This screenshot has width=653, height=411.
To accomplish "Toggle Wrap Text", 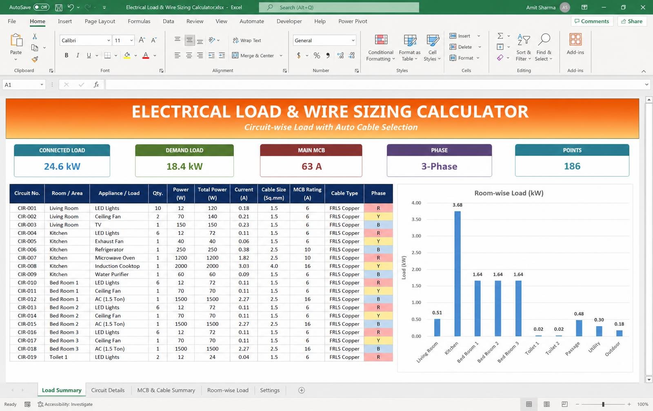I will [x=247, y=40].
